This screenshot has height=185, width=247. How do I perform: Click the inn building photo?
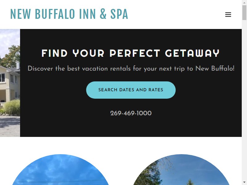point(10,83)
